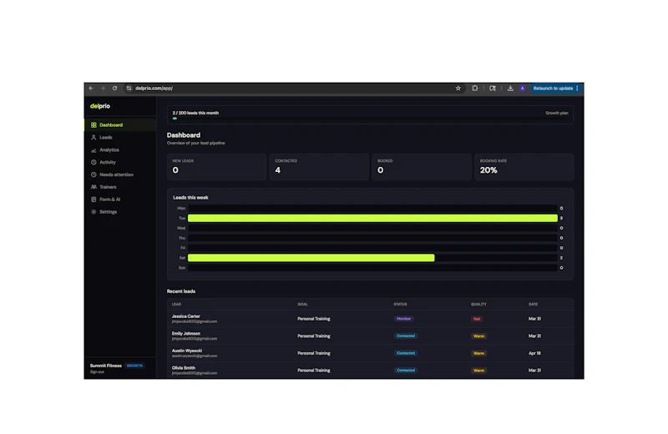Click the green Tue bar in the weekly chart
Viewport: 668px width, 434px height.
[x=372, y=218]
